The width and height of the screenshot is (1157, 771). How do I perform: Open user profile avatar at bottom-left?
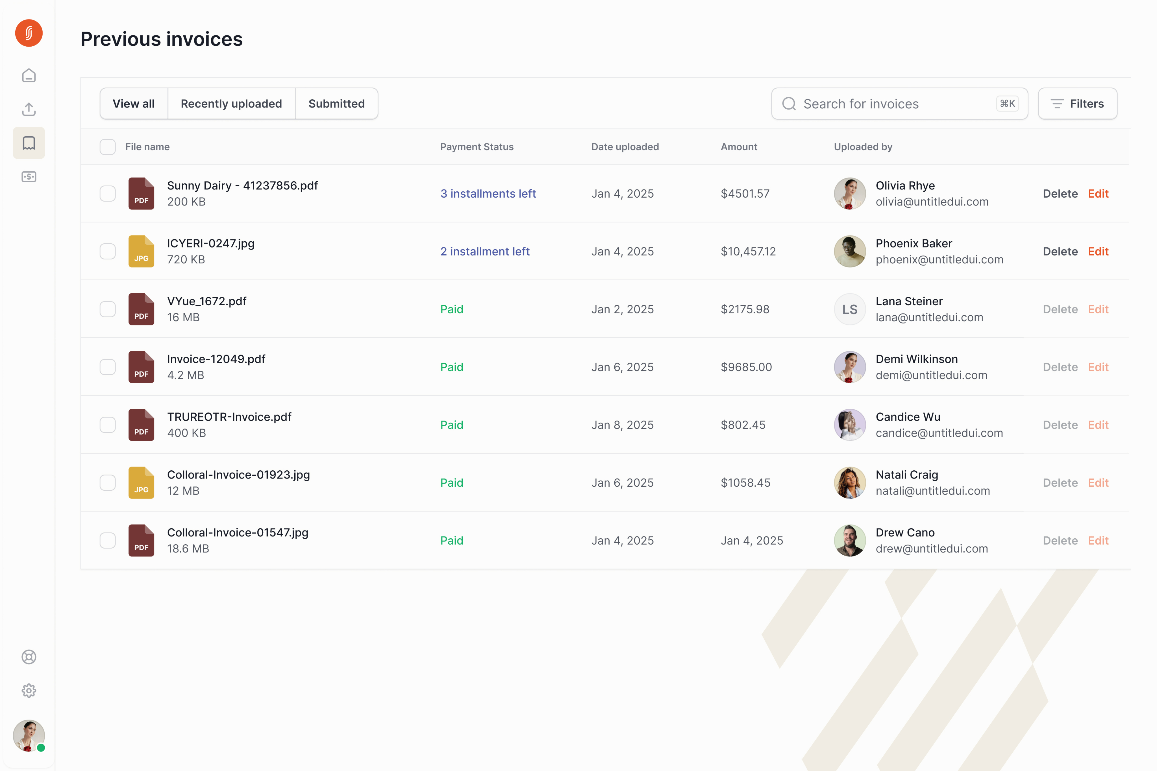coord(29,736)
